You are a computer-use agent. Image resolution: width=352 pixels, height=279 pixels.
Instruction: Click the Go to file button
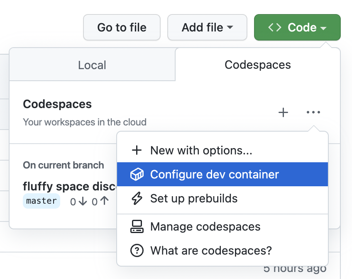[x=122, y=27]
